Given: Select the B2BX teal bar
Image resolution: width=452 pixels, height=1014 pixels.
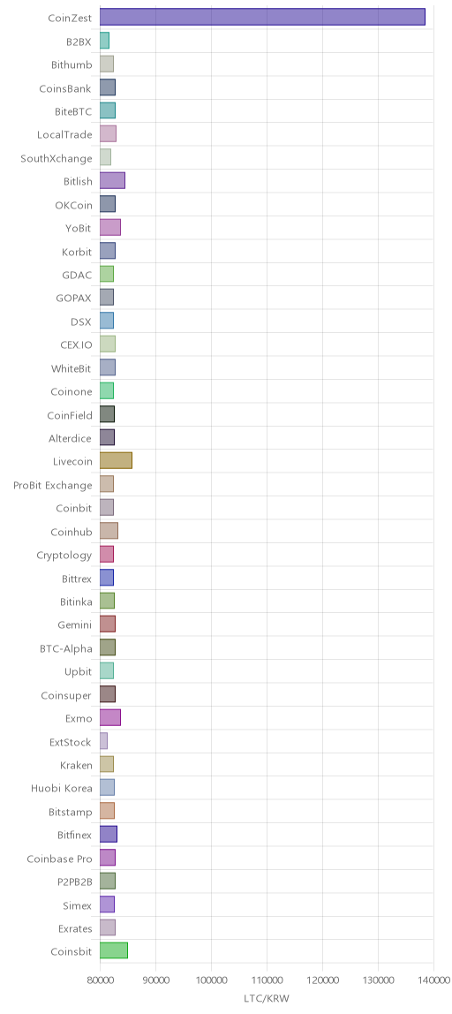Looking at the screenshot, I should pyautogui.click(x=105, y=41).
